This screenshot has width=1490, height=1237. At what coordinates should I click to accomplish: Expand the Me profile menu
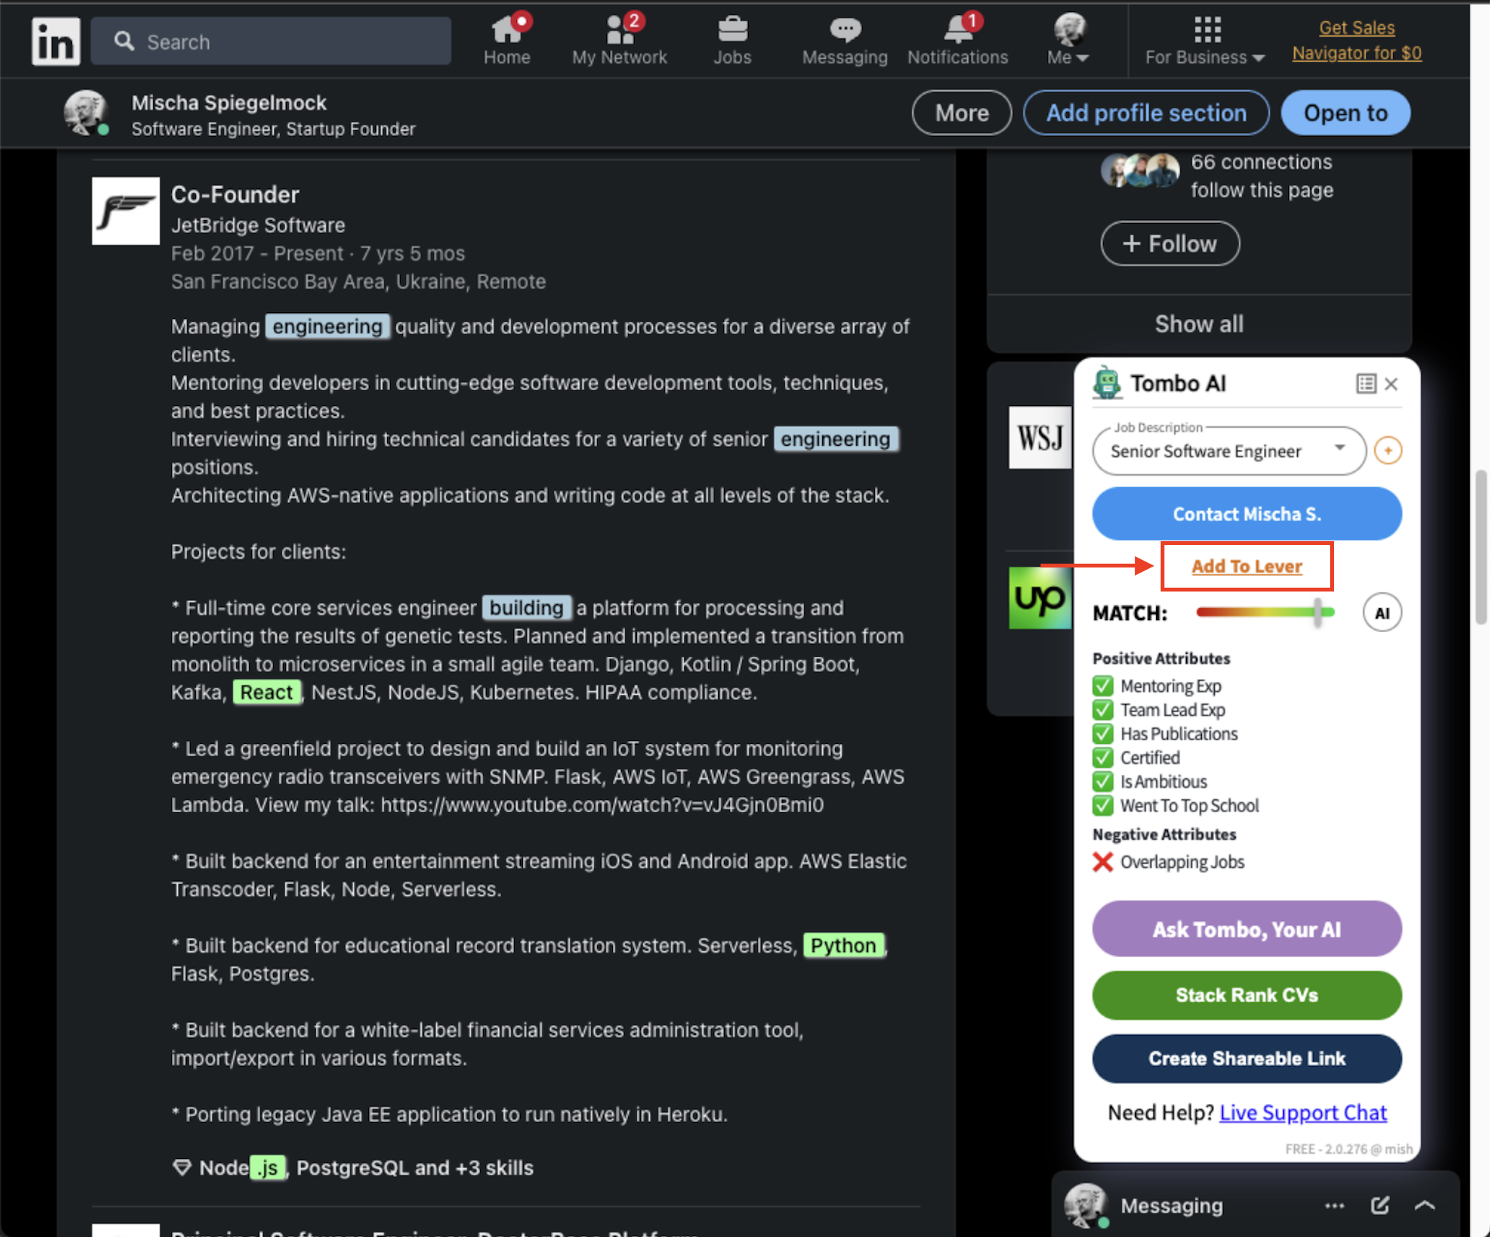(x=1068, y=58)
